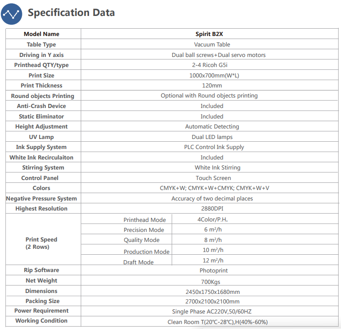
Task: Click the blue chart icon beside Specification Data
Action: pos(11,14)
